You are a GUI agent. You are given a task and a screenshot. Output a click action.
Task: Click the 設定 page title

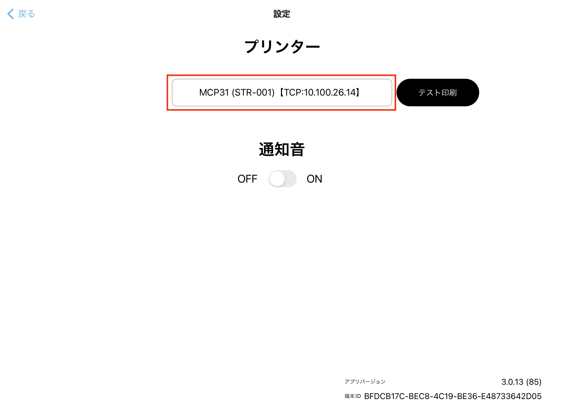pos(282,14)
